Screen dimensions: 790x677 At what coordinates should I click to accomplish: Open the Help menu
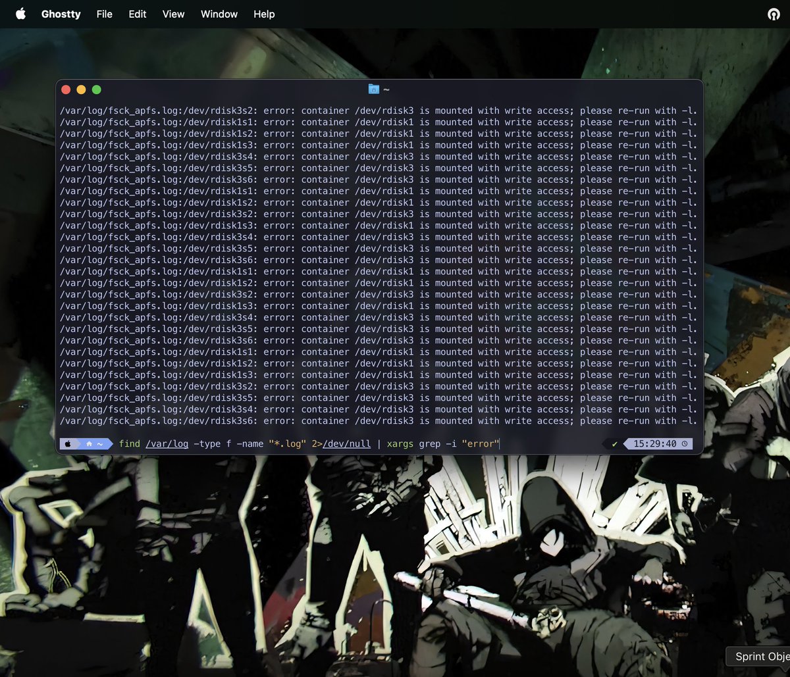264,14
